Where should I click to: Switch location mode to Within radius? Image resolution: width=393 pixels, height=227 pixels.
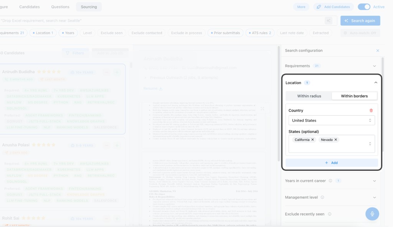coord(309,96)
